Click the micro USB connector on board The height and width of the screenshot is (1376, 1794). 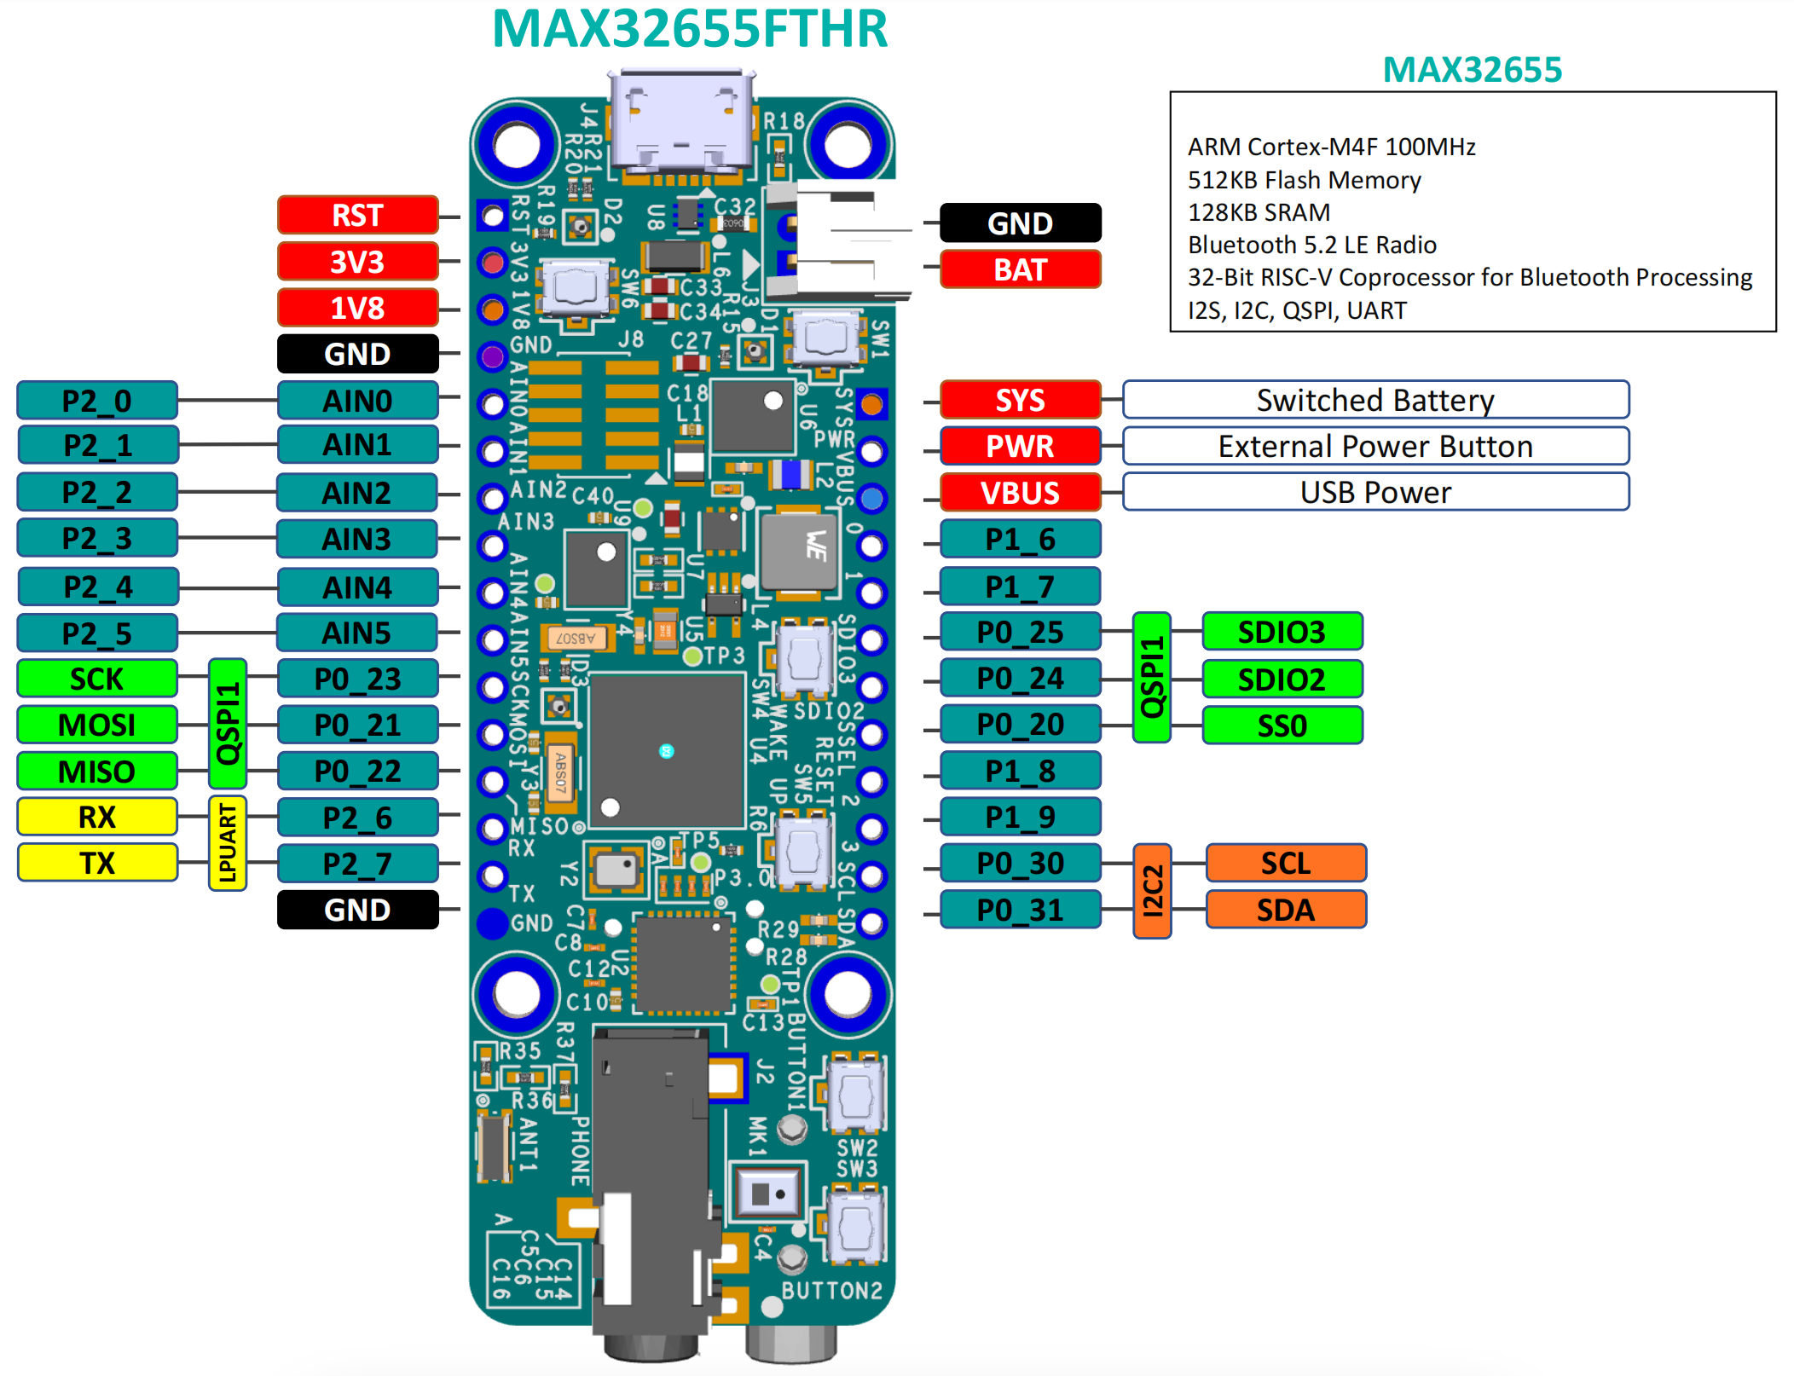(x=681, y=124)
